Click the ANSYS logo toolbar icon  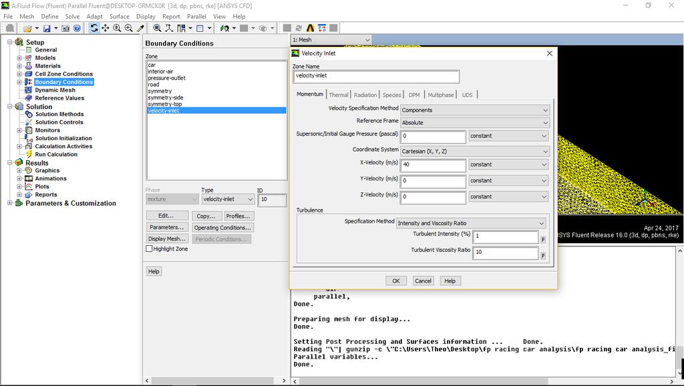click(310, 28)
